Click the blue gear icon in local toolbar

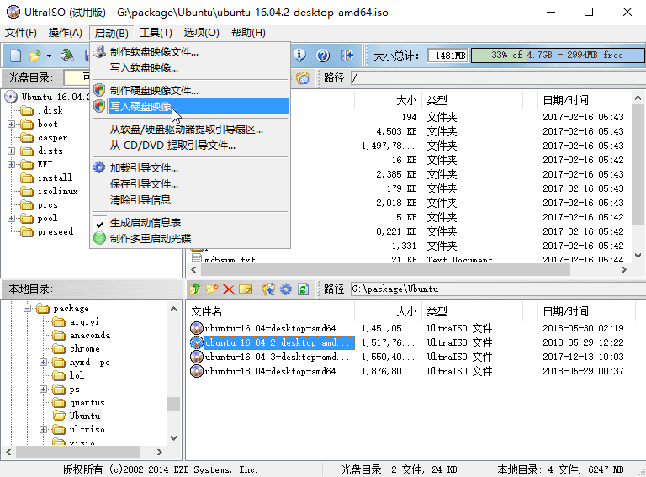(285, 289)
